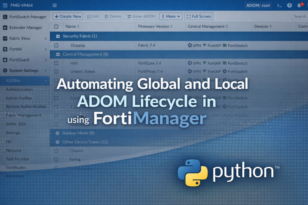The image size is (308, 205).
Task: Open the Certificates menu item
Action: click(16, 167)
